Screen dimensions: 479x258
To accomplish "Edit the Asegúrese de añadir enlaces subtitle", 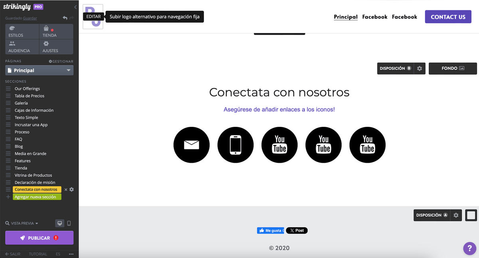I will click(x=279, y=109).
